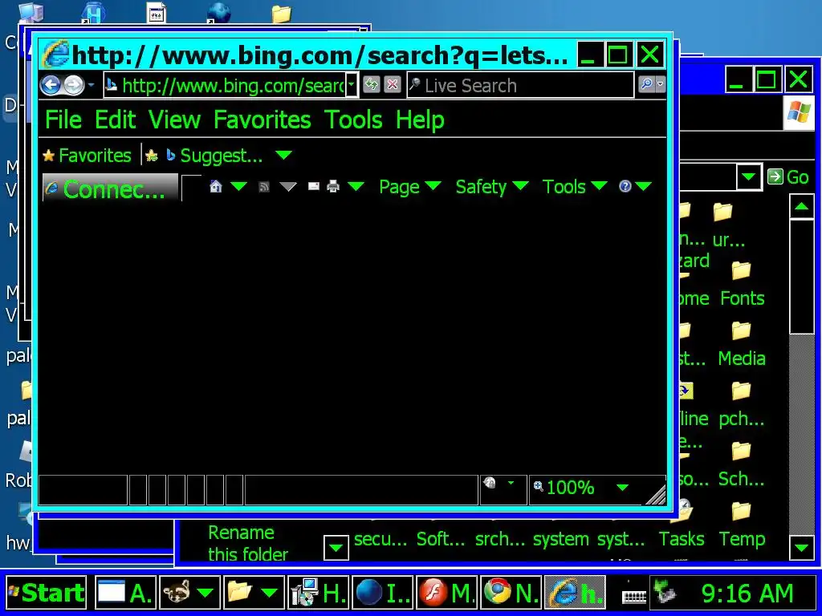Click the 9:16 AM clock
This screenshot has width=822, height=616.
pos(747,594)
